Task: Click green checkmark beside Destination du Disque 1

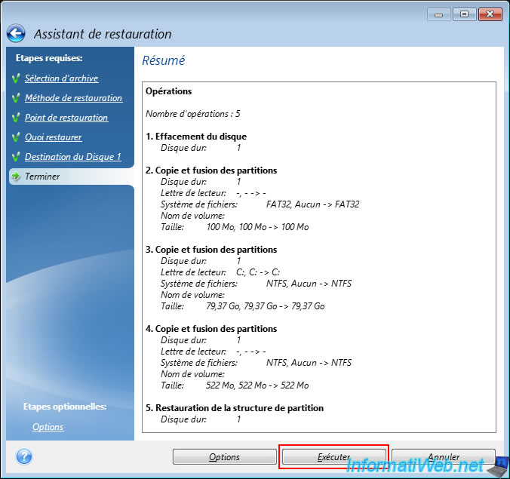Action: [x=16, y=157]
